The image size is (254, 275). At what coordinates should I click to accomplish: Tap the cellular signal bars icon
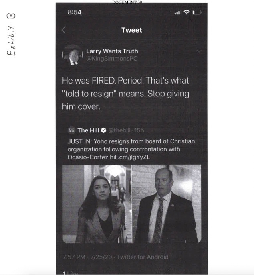(x=177, y=12)
